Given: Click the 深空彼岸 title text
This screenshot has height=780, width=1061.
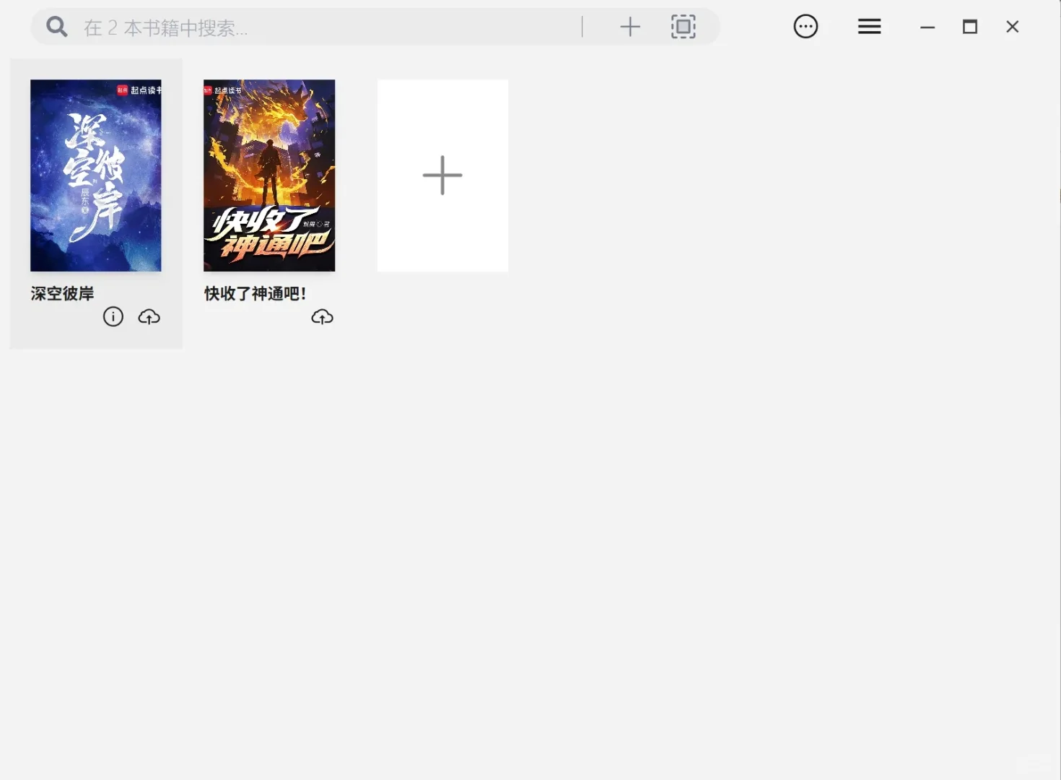Looking at the screenshot, I should [63, 293].
